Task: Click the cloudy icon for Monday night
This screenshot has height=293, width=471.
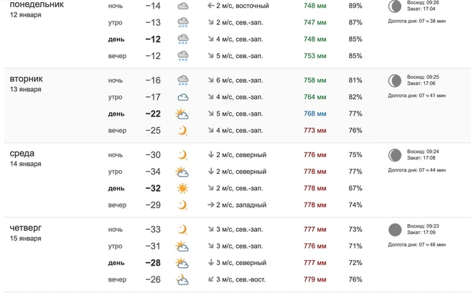Action: [x=183, y=6]
